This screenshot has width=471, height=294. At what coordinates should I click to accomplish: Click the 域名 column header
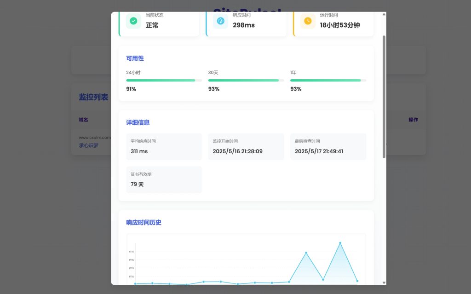click(83, 120)
